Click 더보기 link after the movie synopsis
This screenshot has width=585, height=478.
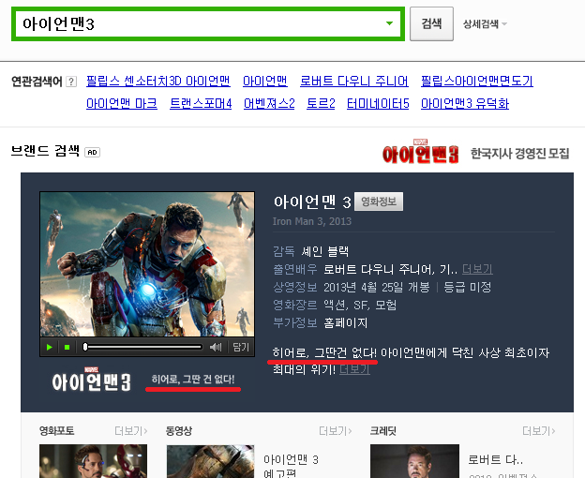coord(354,369)
